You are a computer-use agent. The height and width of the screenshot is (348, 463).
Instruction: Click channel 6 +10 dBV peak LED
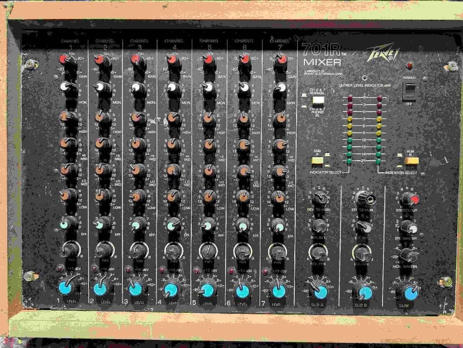(231, 270)
